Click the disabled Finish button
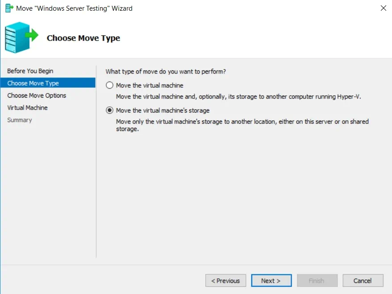Screen dimensions: 392x294 pos(317,281)
